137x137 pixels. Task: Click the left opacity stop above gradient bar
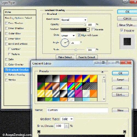pos(39,132)
